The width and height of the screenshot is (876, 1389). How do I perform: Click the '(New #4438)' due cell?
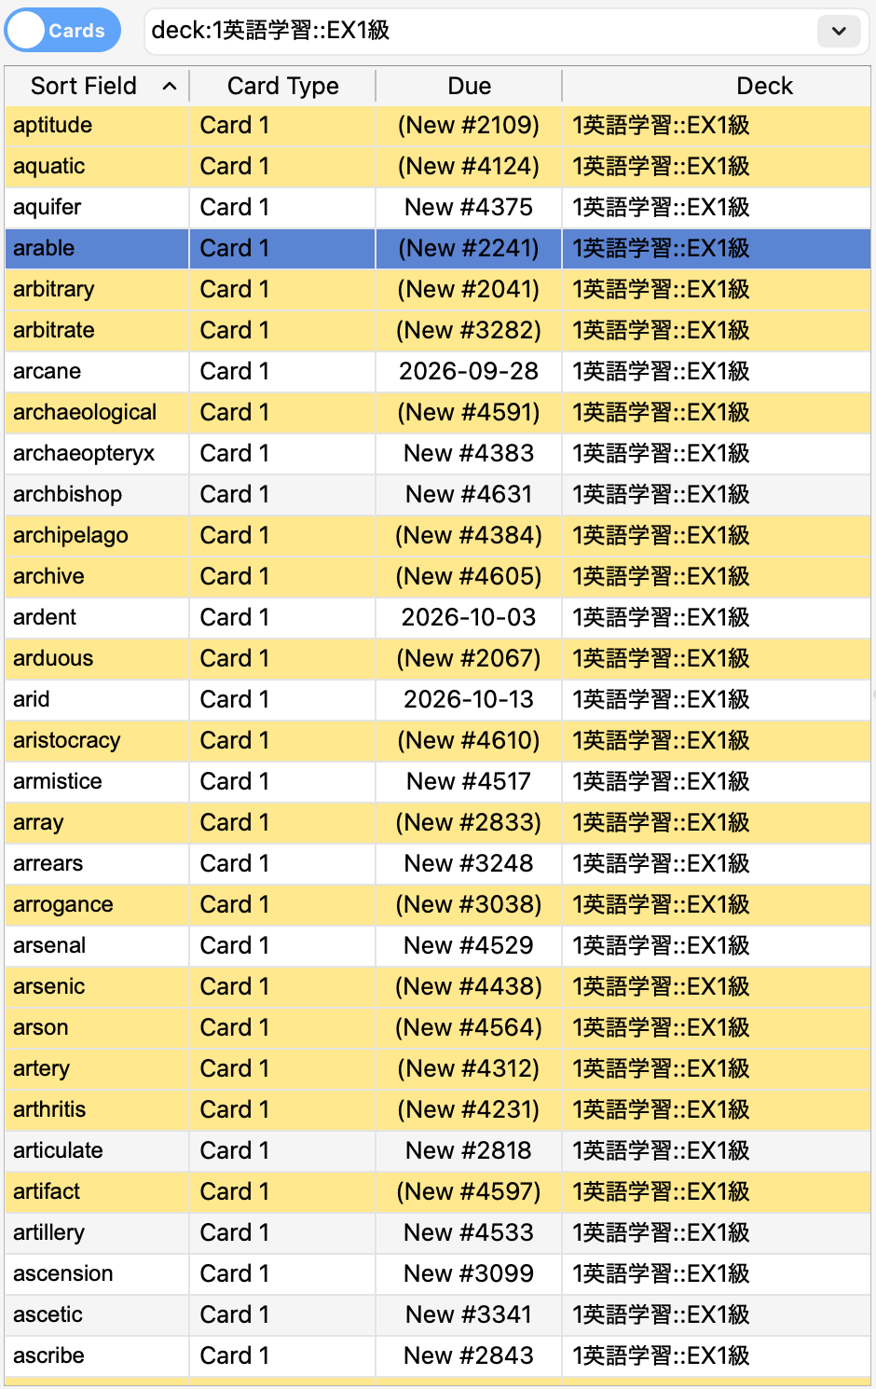(469, 986)
